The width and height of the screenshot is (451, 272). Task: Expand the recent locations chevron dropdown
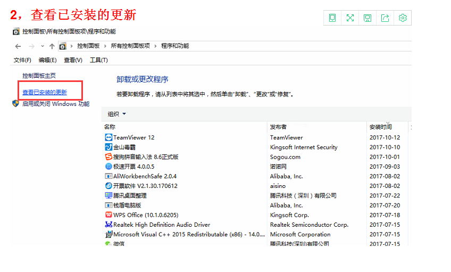(x=43, y=46)
